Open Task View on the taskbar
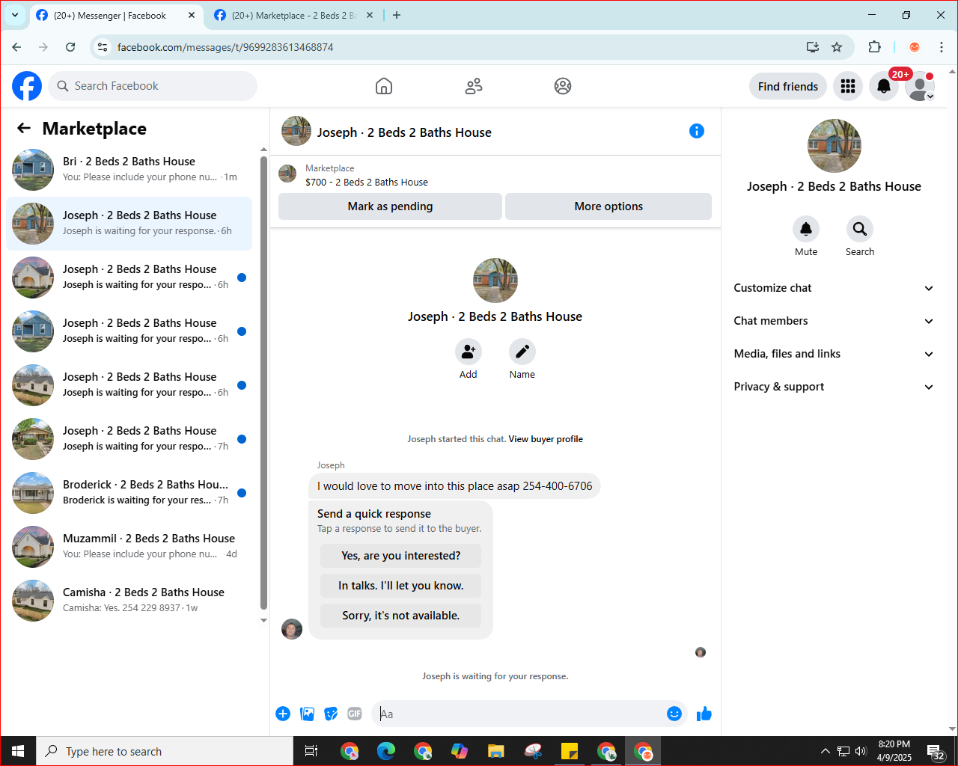 pyautogui.click(x=311, y=751)
